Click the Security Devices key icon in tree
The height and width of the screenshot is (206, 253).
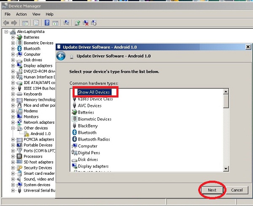point(19,168)
